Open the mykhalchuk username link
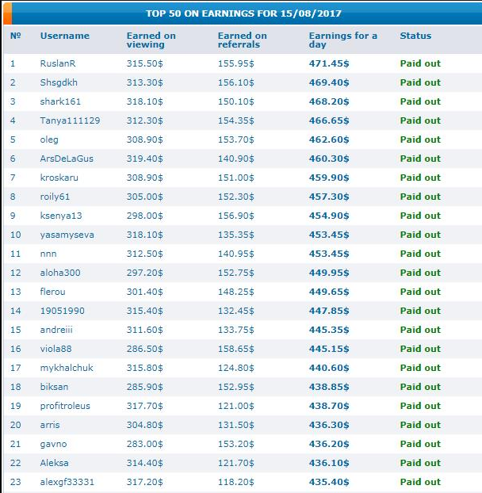482x493 pixels. (66, 368)
